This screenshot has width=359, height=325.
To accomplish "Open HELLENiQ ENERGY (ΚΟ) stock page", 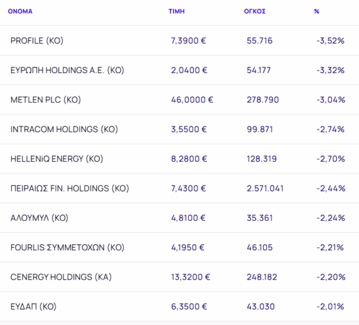I will (57, 159).
